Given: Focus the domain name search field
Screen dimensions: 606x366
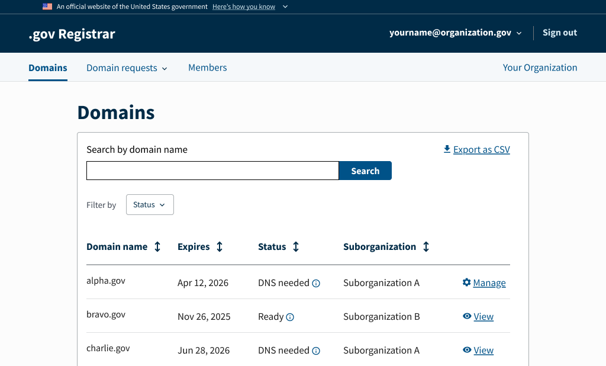Looking at the screenshot, I should point(212,171).
